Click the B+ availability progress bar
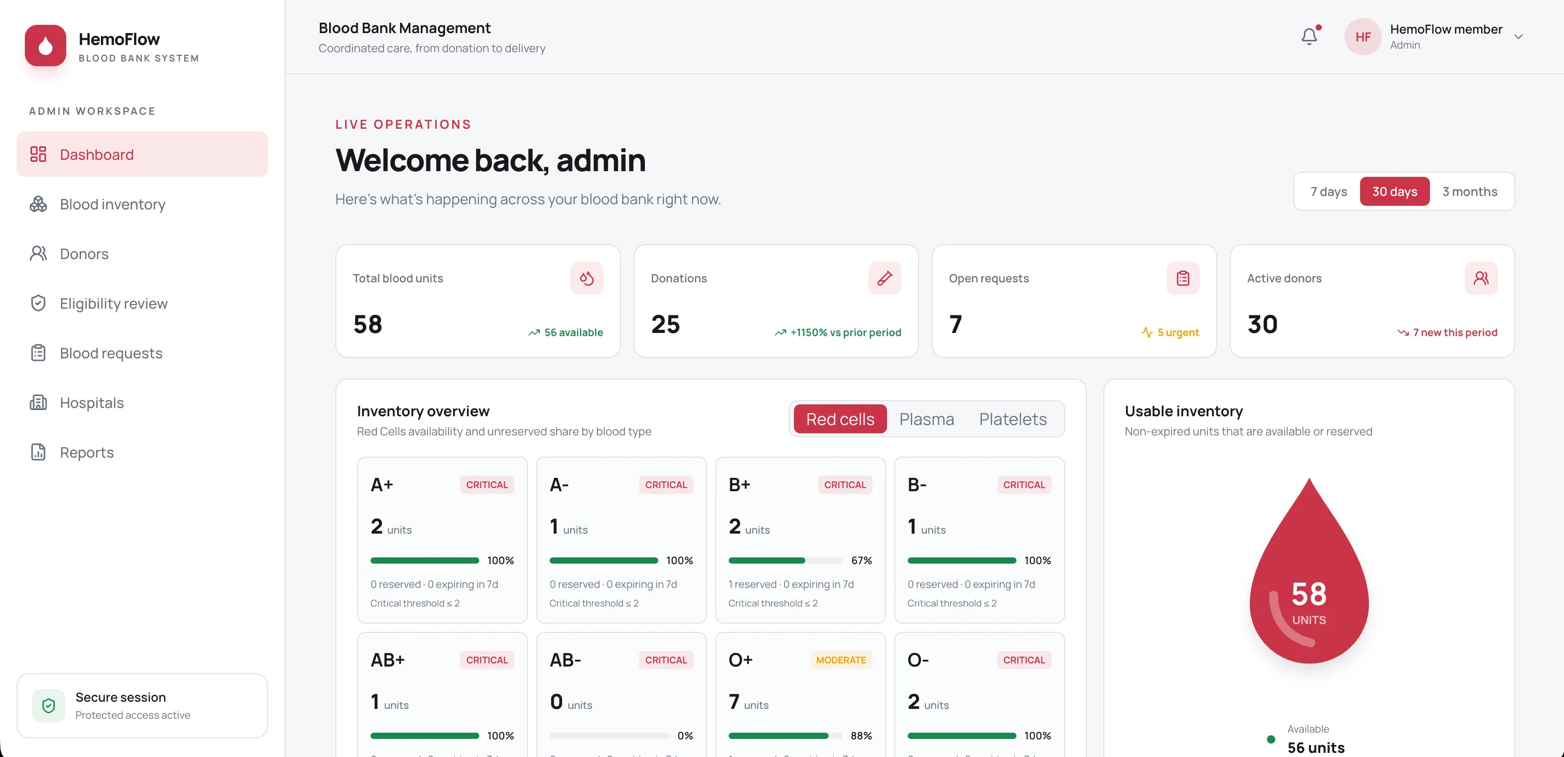The height and width of the screenshot is (757, 1564). pos(785,561)
